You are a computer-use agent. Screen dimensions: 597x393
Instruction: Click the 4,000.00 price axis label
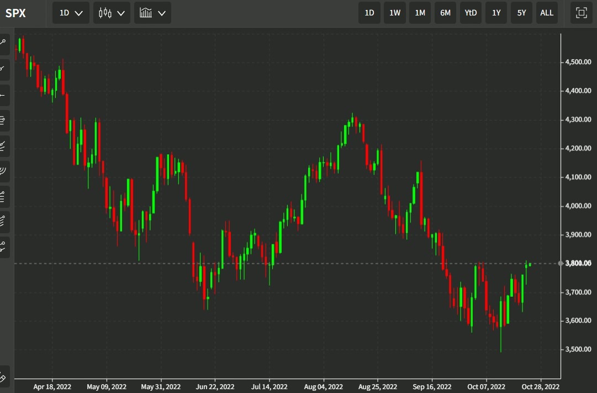578,206
